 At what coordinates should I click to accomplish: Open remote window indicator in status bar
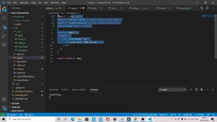[3, 115]
